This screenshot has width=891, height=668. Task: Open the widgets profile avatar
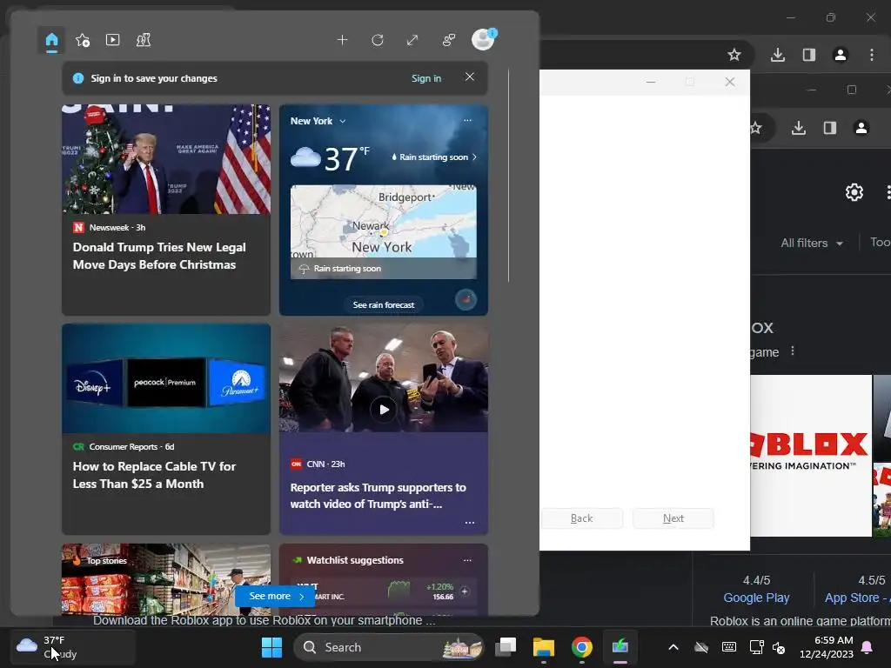(x=484, y=39)
